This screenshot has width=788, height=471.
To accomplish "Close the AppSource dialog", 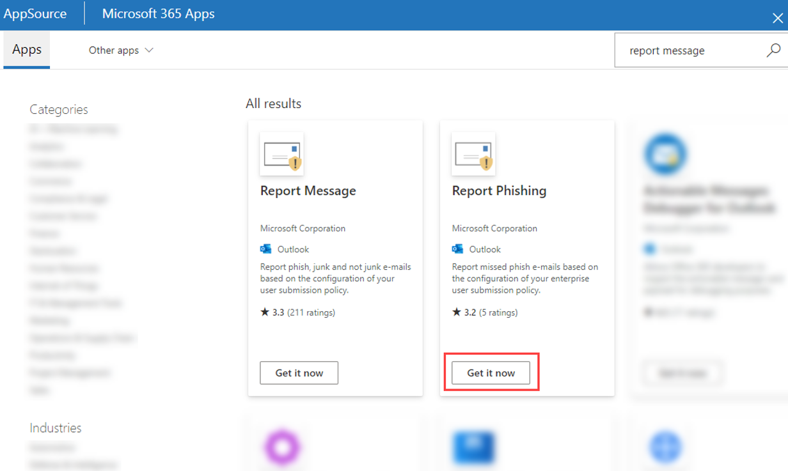I will 778,19.
